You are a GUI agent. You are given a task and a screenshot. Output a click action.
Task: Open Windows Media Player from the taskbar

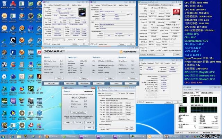click(x=40, y=137)
